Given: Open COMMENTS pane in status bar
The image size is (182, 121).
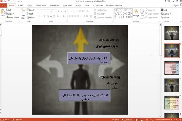Looking at the screenshot, I should point(127,120).
